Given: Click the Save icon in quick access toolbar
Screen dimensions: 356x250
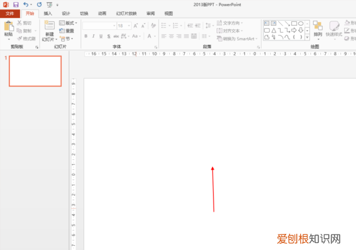Looking at the screenshot, I should tap(16, 5).
